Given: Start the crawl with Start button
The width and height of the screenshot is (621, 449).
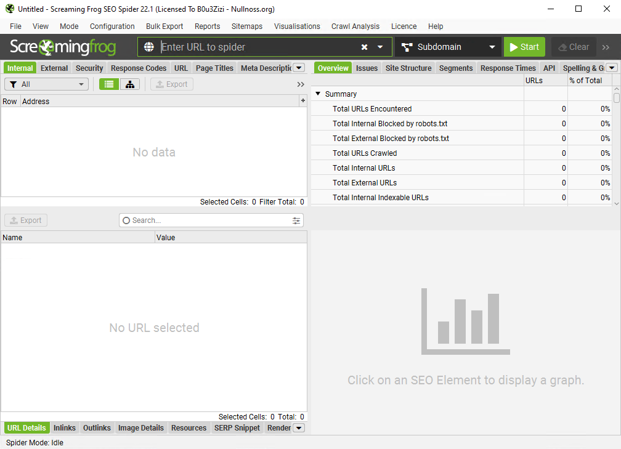Looking at the screenshot, I should pyautogui.click(x=524, y=47).
